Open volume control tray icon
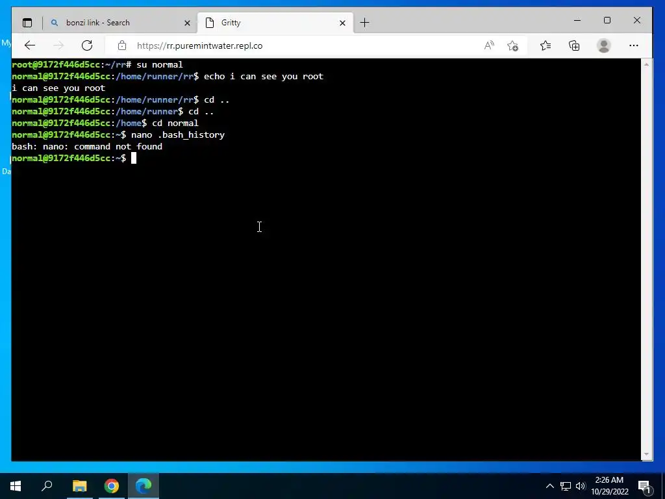Screen dimensions: 665x499 (x=581, y=486)
